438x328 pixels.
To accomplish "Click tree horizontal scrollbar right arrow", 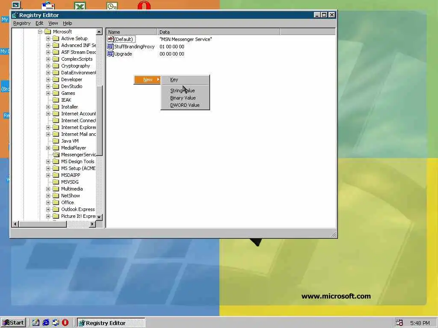I will tap(92, 224).
